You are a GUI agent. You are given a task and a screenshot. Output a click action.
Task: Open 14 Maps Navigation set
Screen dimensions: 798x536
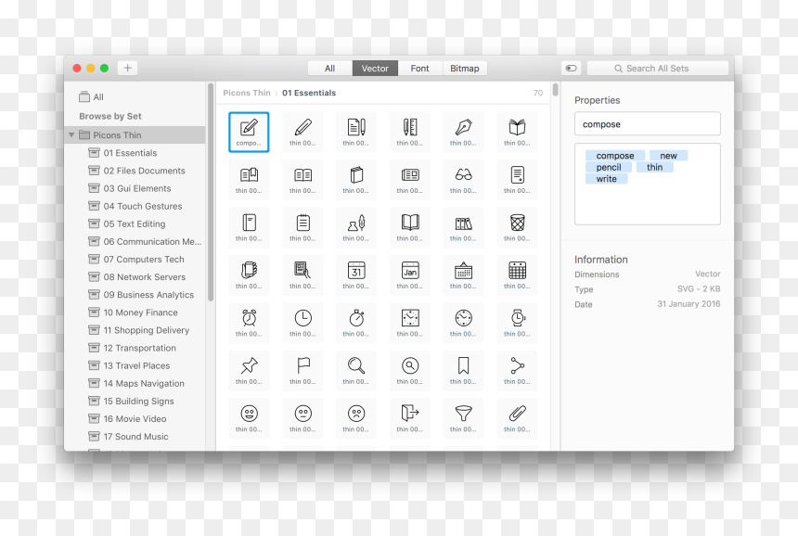(135, 383)
